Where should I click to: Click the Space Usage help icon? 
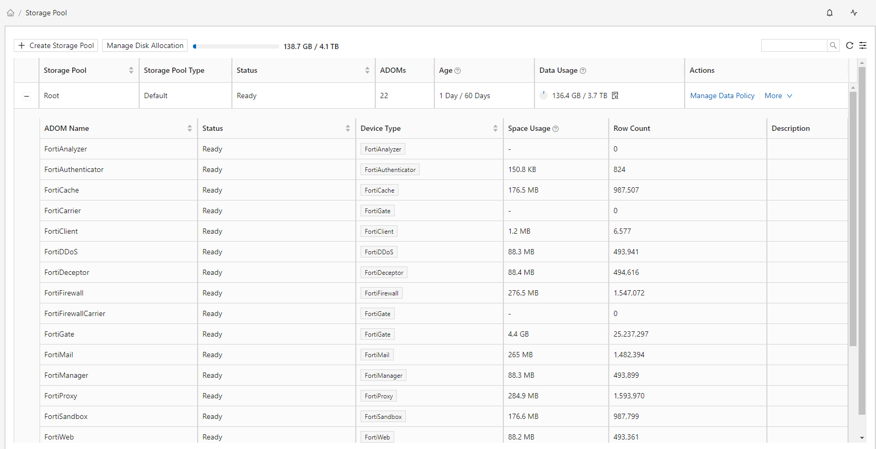(x=556, y=129)
